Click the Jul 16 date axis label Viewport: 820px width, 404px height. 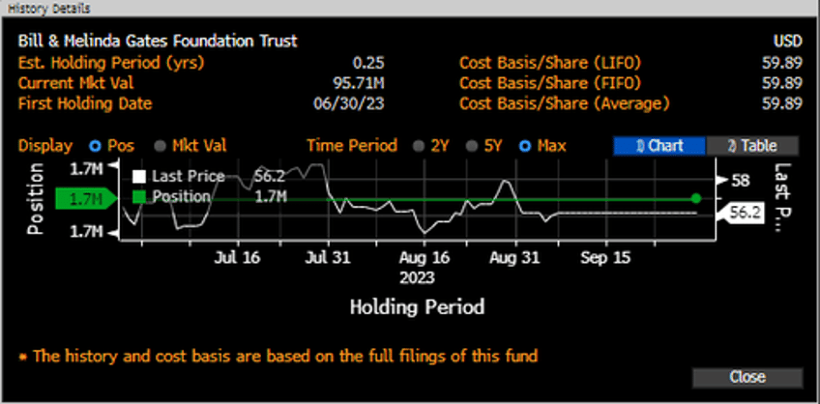[238, 258]
